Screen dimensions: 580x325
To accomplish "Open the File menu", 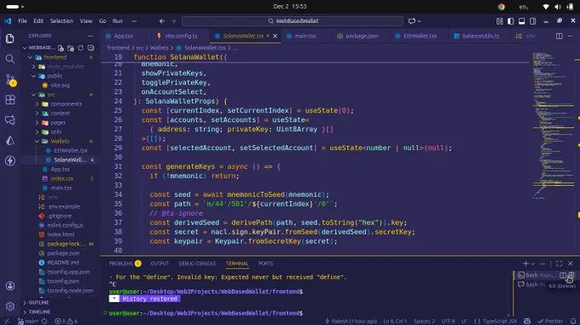I will 22,21.
